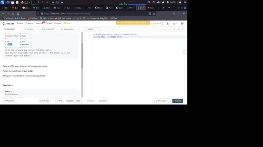
Task: Open LeetCode notifications bell
Action: coord(168,24)
